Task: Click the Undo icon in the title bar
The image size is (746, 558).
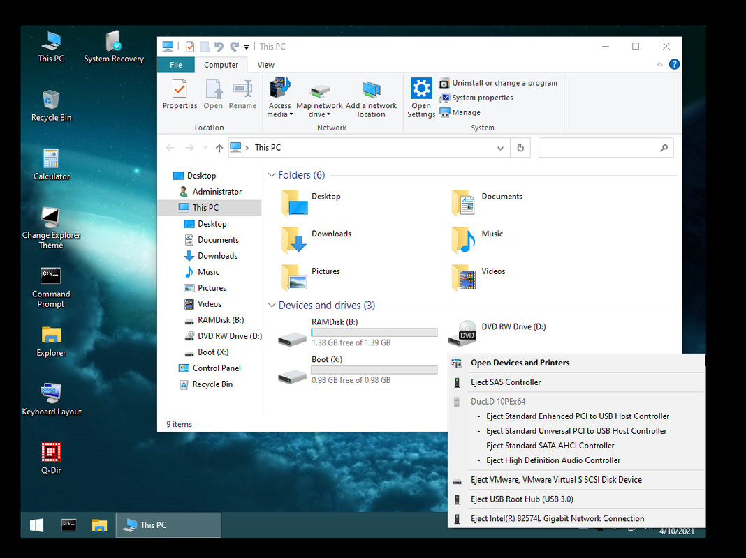Action: (x=219, y=47)
